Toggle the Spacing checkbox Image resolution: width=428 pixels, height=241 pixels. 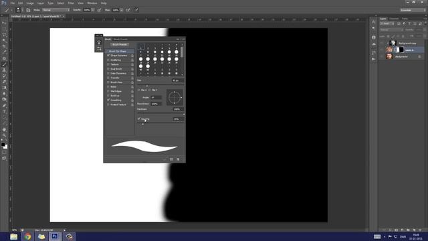tap(139, 119)
